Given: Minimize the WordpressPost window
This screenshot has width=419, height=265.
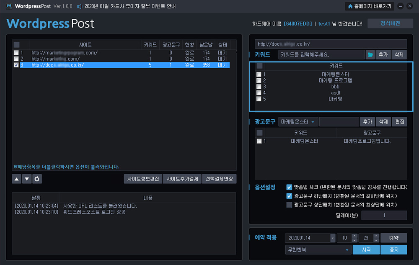Looking at the screenshot, I should point(400,6).
